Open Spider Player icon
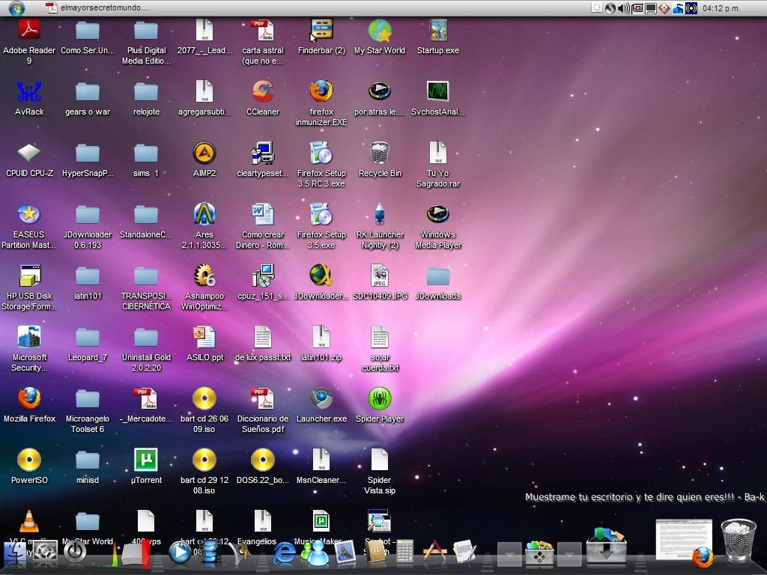The width and height of the screenshot is (767, 575). tap(380, 398)
